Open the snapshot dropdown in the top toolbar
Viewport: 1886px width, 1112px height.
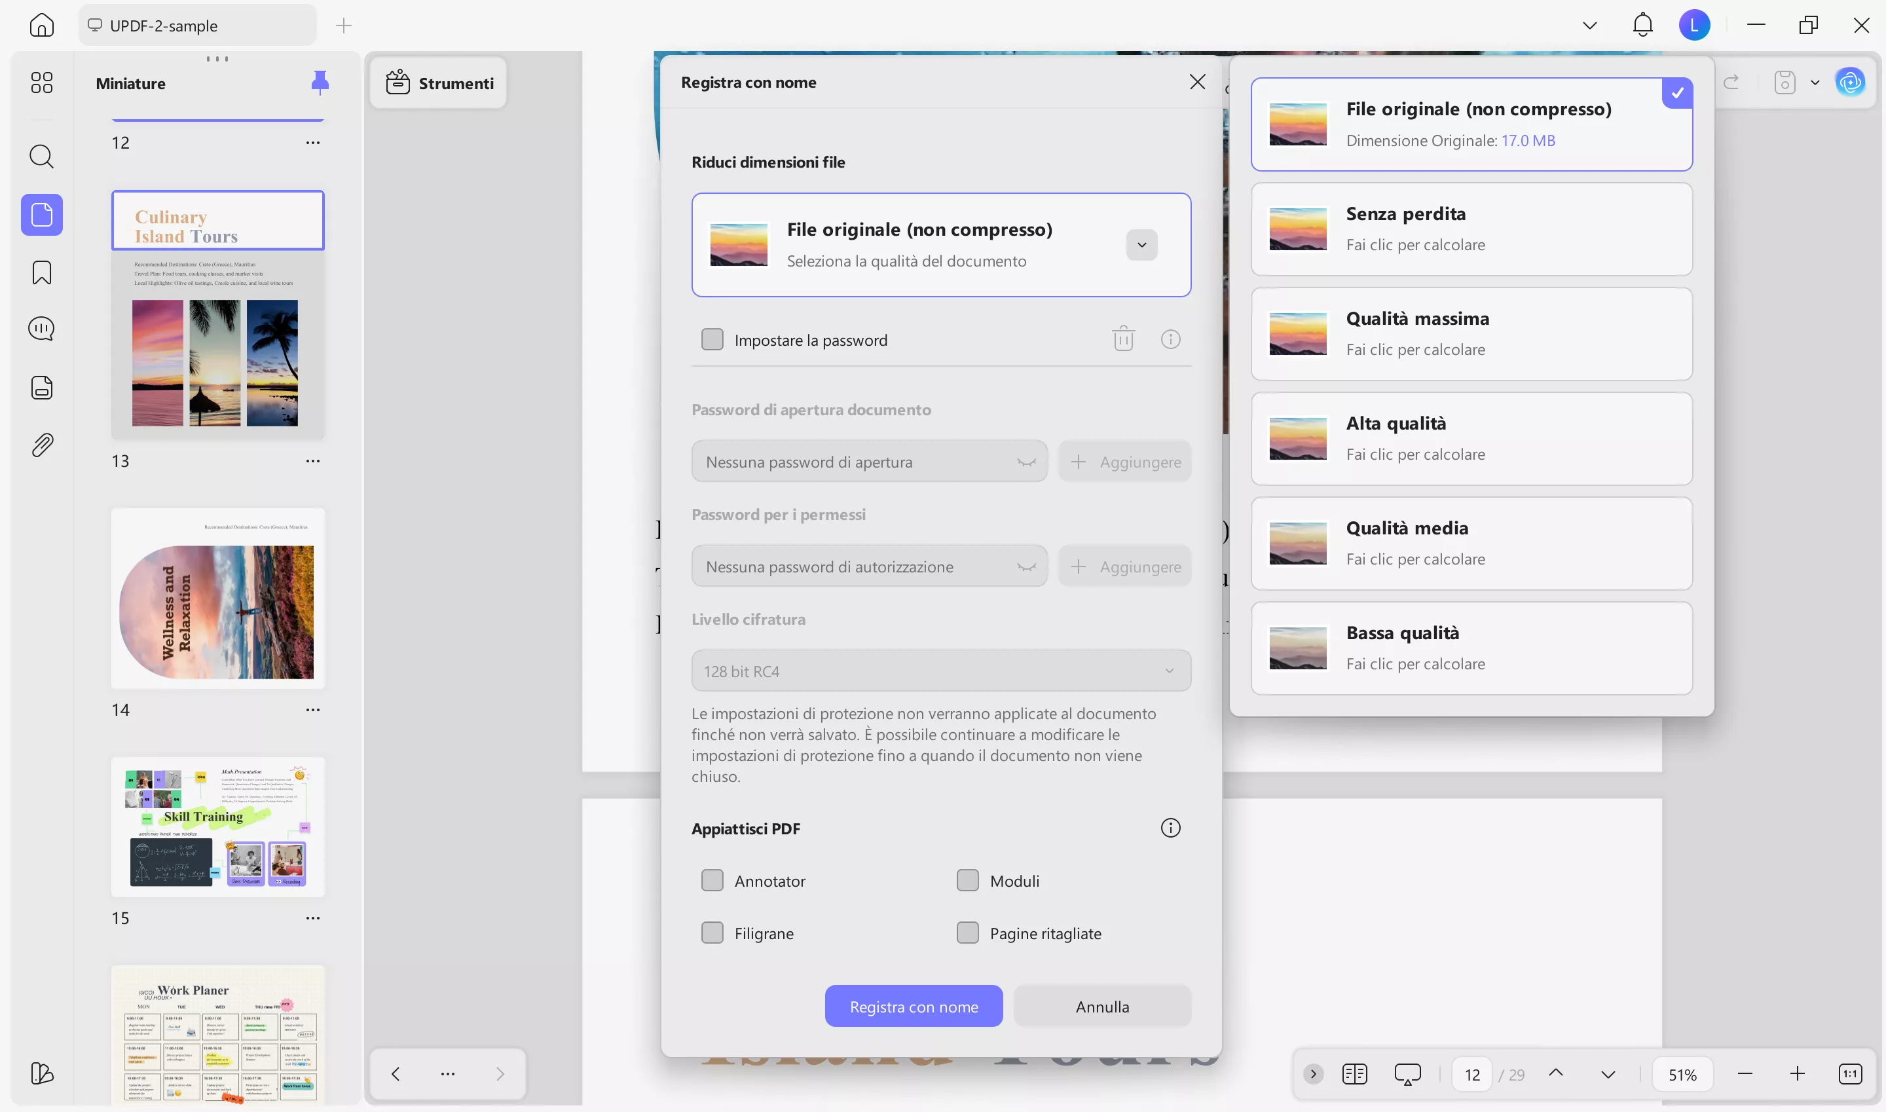[x=1814, y=83]
